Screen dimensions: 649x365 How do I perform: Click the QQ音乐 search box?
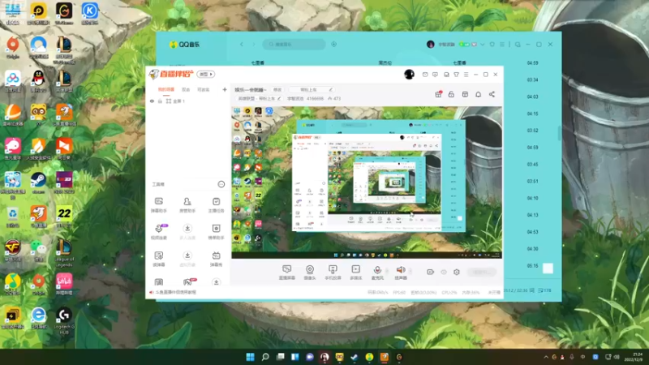click(x=294, y=45)
